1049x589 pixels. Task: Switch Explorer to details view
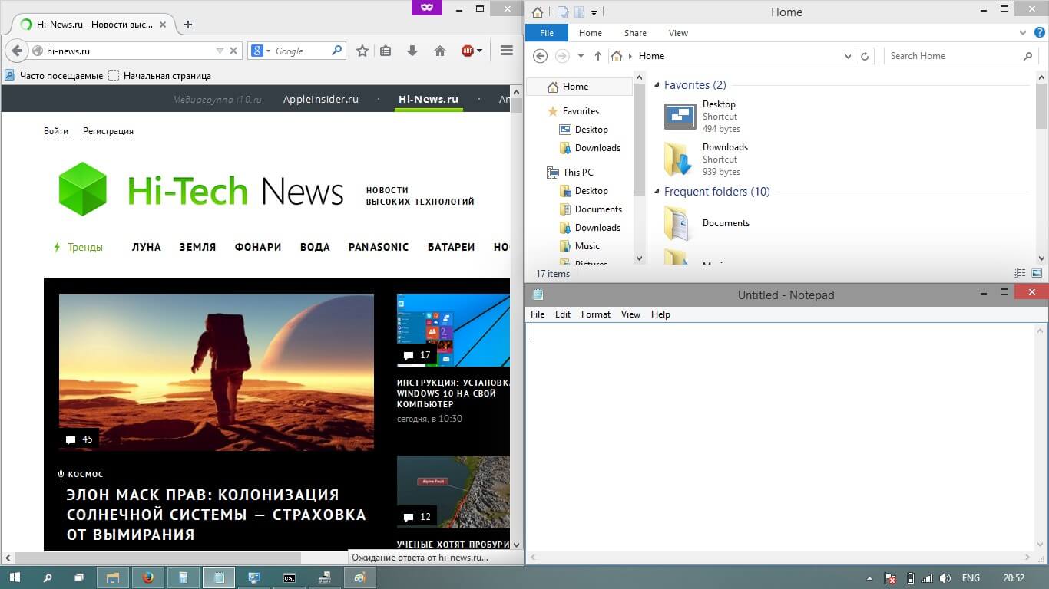click(1020, 273)
